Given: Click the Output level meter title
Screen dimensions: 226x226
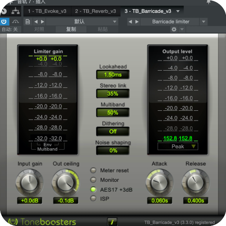Looking at the screenshot, I should [177, 51].
